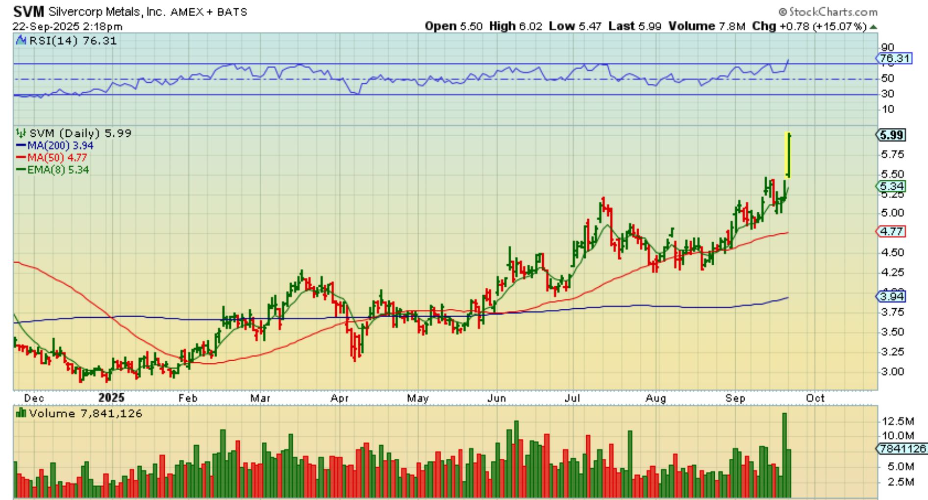Click the RSI indicator icon beside RSI(14)
928x500 pixels.
[x=21, y=40]
